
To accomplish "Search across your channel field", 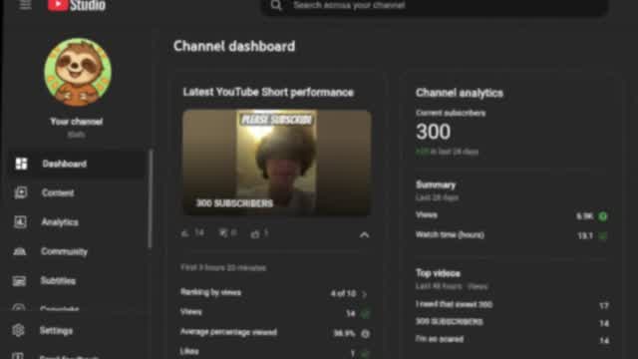I will coord(435,6).
